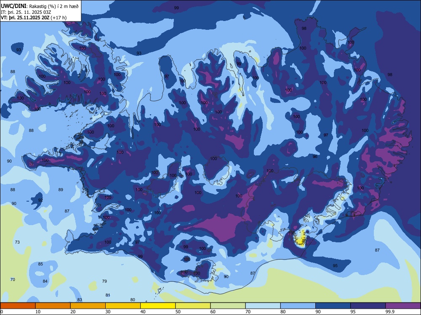
Task: Pick the 20–30 amber legend swatch
Action: pos(88,306)
